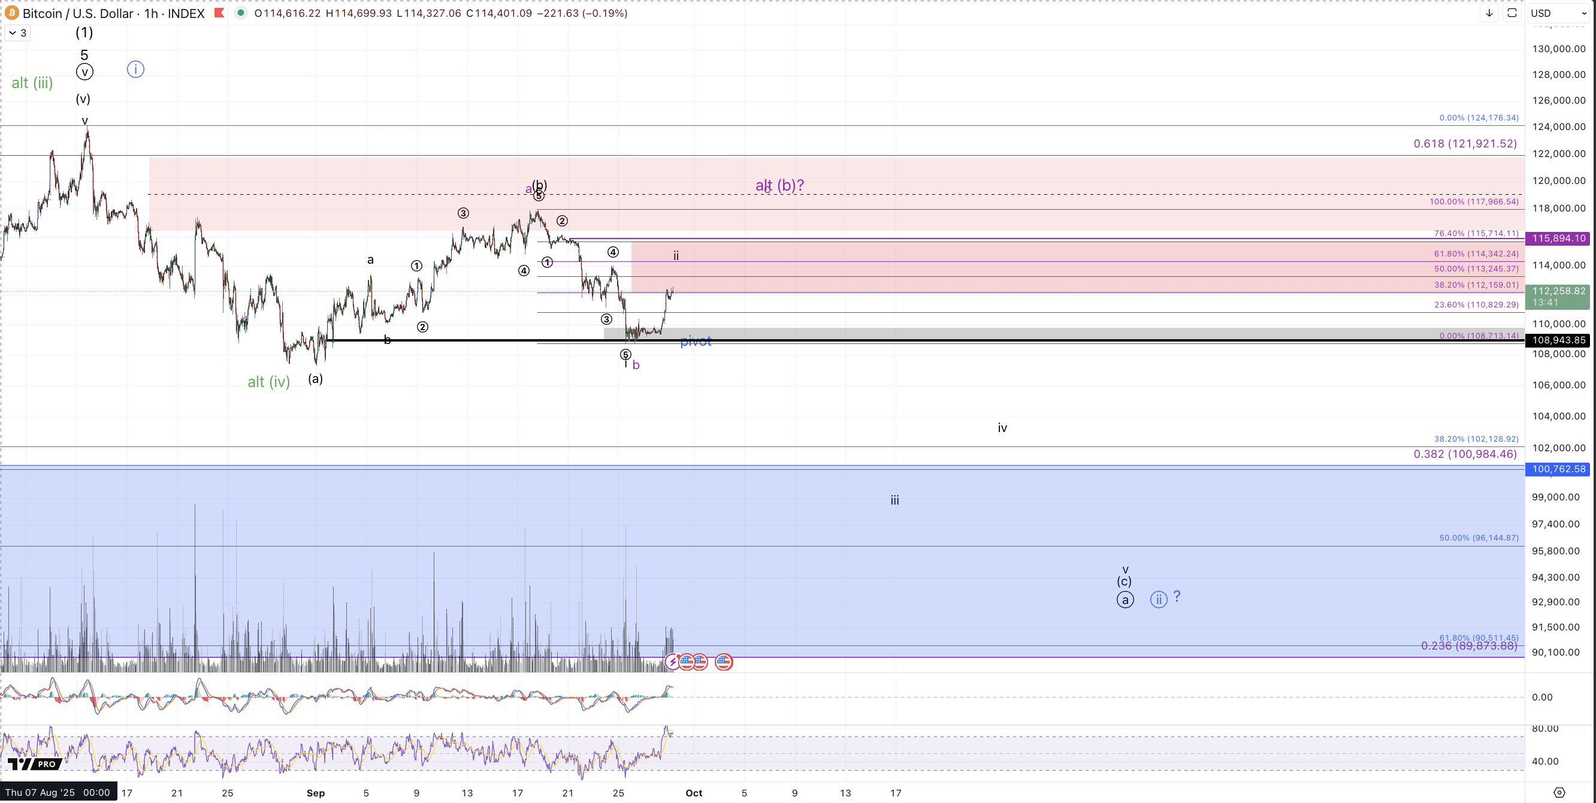This screenshot has height=803, width=1596.
Task: Click the black 108,943.85 pivot price label
Action: tap(1558, 340)
